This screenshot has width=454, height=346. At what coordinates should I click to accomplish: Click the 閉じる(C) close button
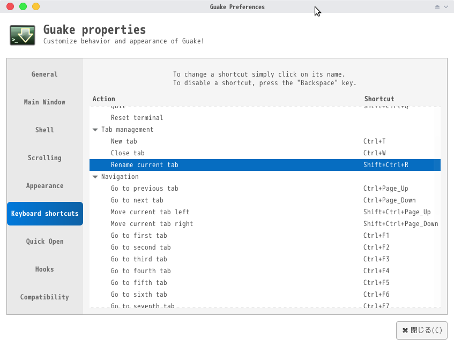pos(422,330)
